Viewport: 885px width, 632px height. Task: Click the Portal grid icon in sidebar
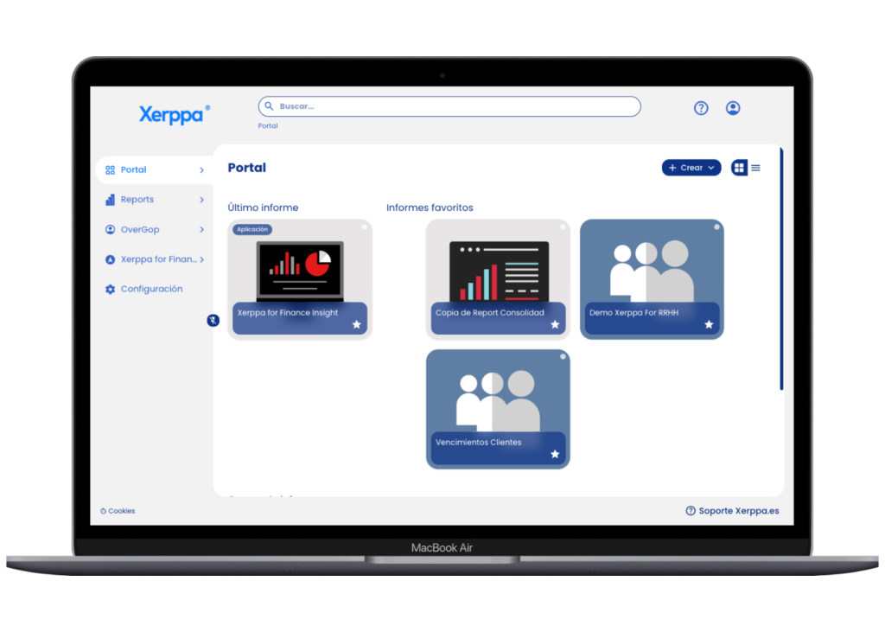point(110,170)
